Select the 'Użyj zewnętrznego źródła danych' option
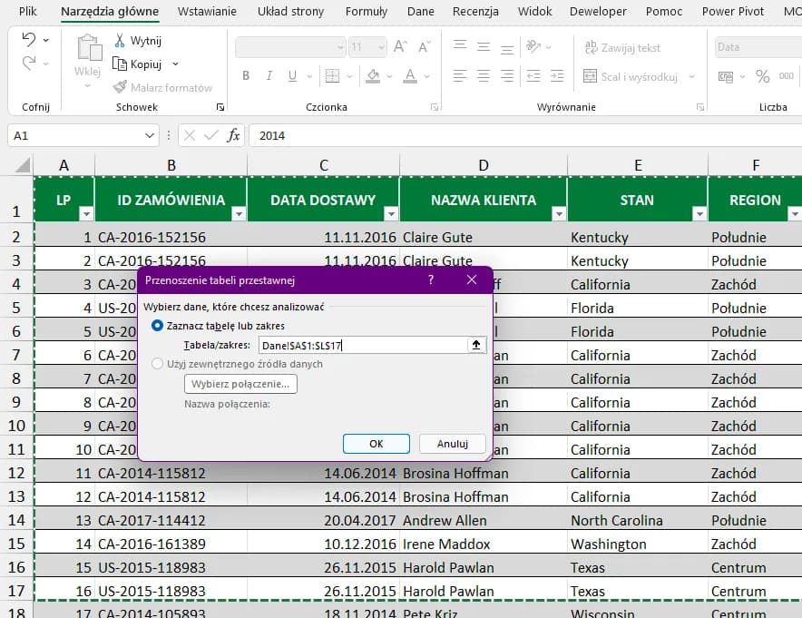This screenshot has height=618, width=802. (x=160, y=363)
